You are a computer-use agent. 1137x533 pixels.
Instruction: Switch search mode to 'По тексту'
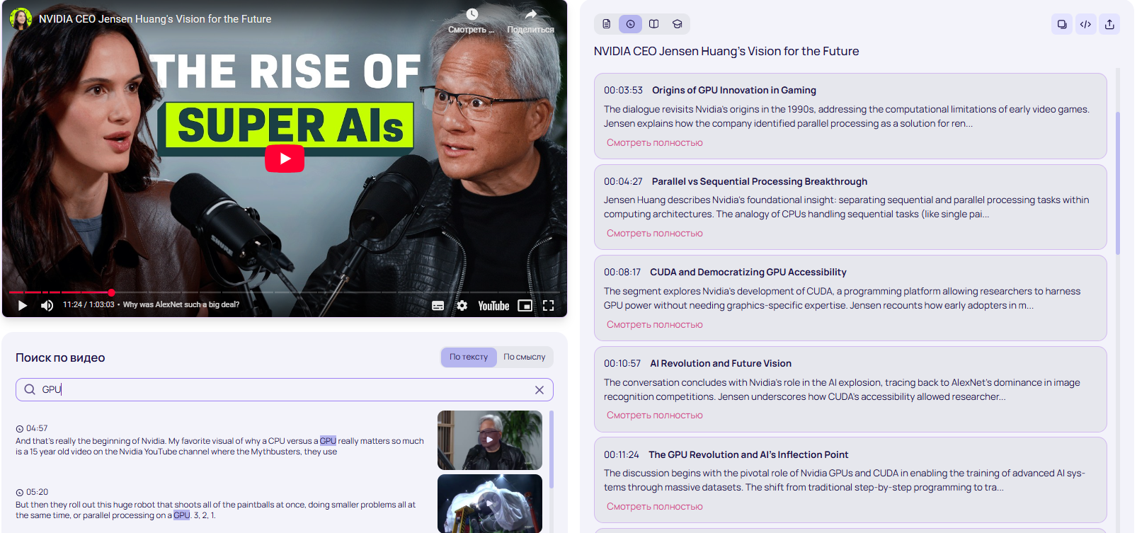(469, 357)
